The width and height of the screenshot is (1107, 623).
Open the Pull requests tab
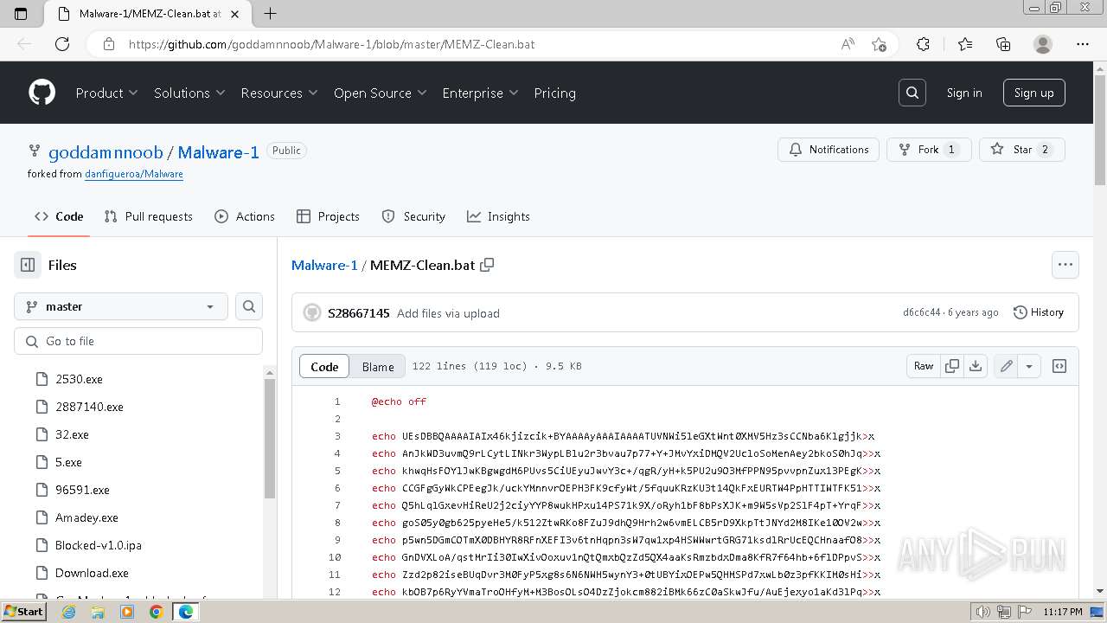pyautogui.click(x=148, y=216)
